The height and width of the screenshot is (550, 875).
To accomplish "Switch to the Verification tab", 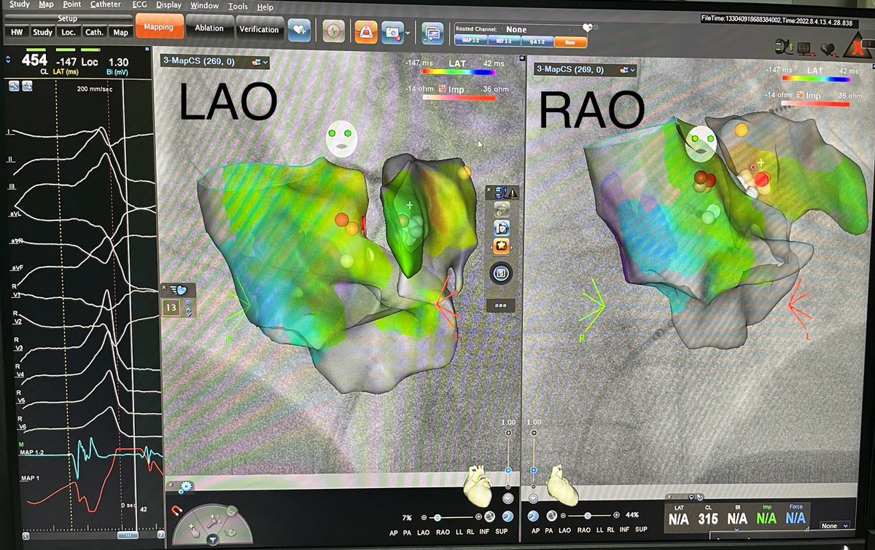I will (259, 29).
